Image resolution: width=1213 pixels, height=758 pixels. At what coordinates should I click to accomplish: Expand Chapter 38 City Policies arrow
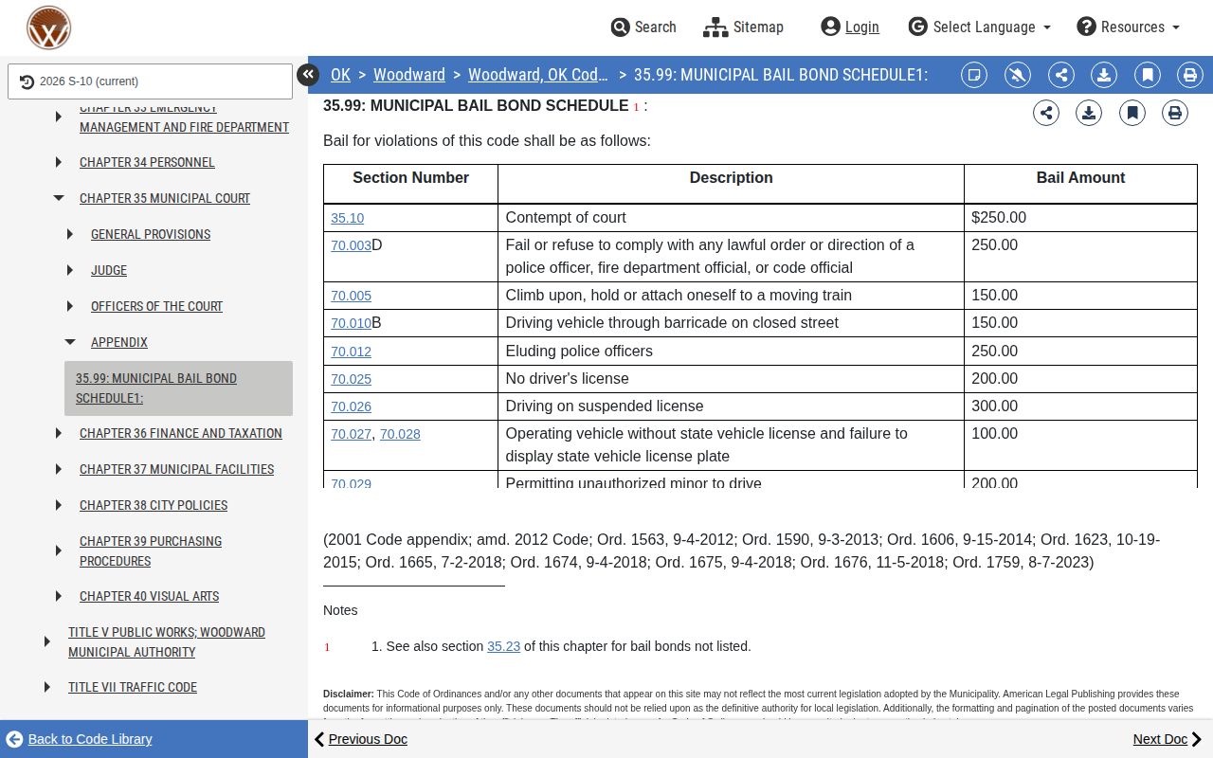[x=59, y=505]
